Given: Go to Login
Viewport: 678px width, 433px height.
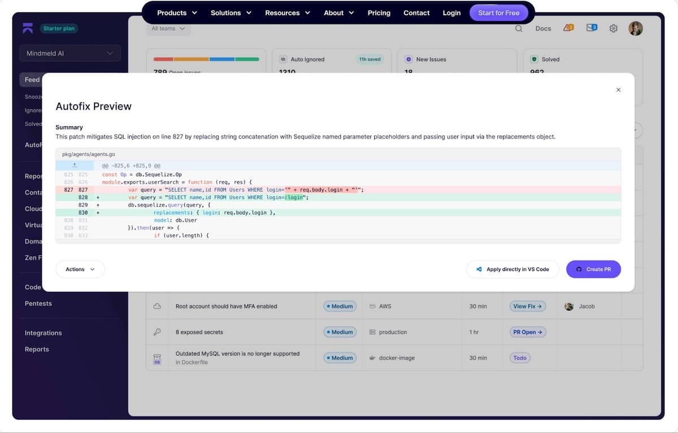Looking at the screenshot, I should [x=451, y=12].
